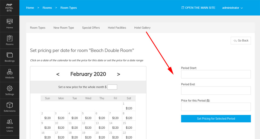
Task: Open the Home dashboard sidebar icon
Action: [x=10, y=24]
